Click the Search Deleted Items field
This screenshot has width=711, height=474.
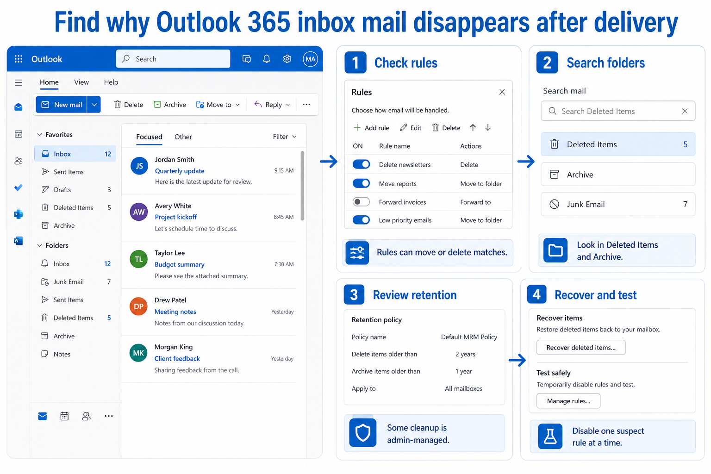click(618, 111)
